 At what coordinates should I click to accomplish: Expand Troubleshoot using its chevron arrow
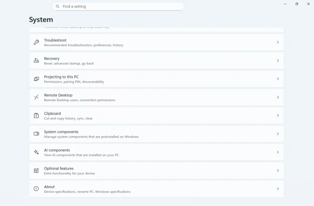click(x=278, y=42)
